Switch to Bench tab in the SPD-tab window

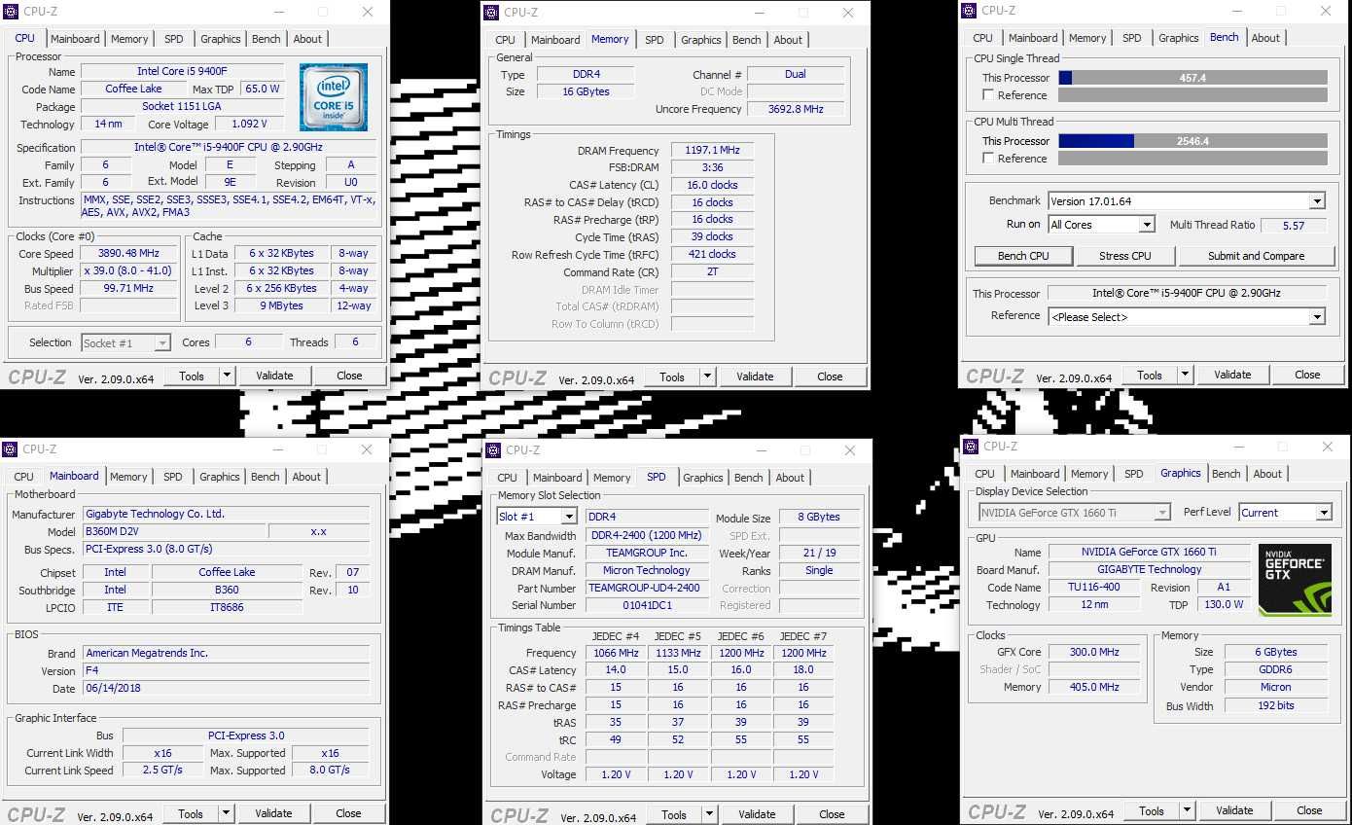click(749, 478)
